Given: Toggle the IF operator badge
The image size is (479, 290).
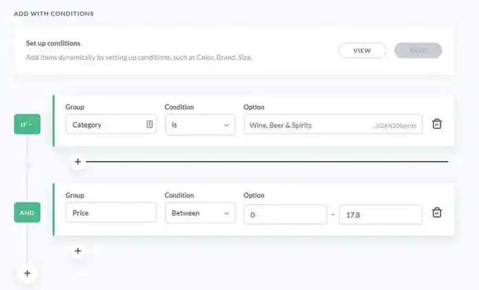Looking at the screenshot, I should click(28, 124).
